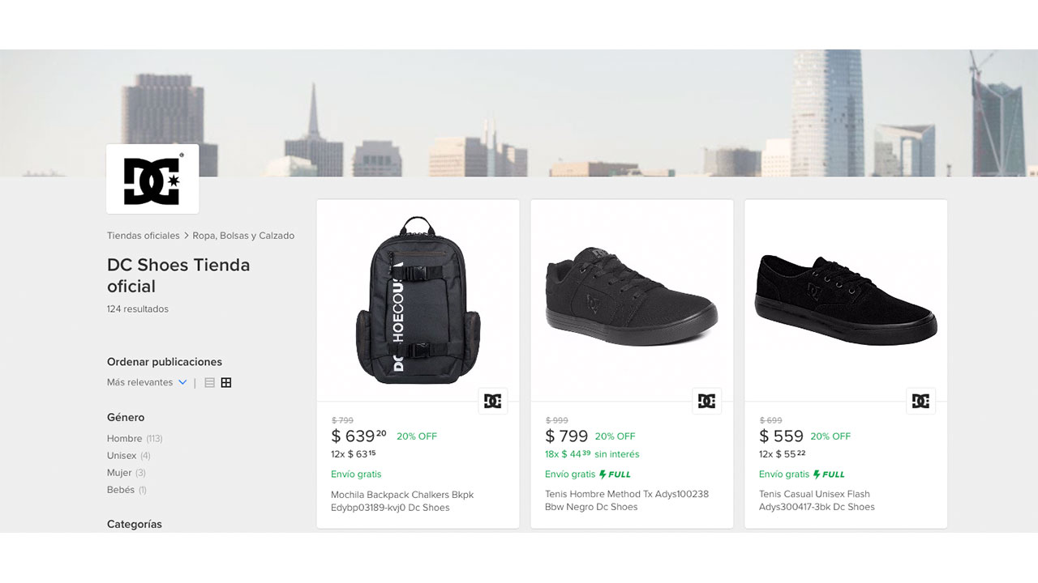Open the Más relevantes sort dropdown
The width and height of the screenshot is (1038, 583).
pos(140,382)
